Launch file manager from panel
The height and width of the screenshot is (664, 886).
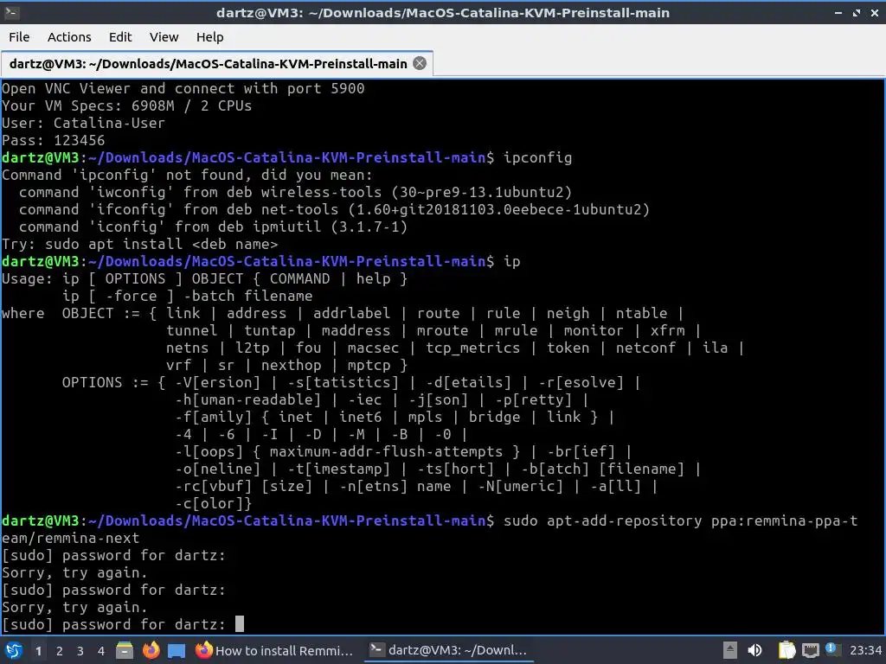125,650
